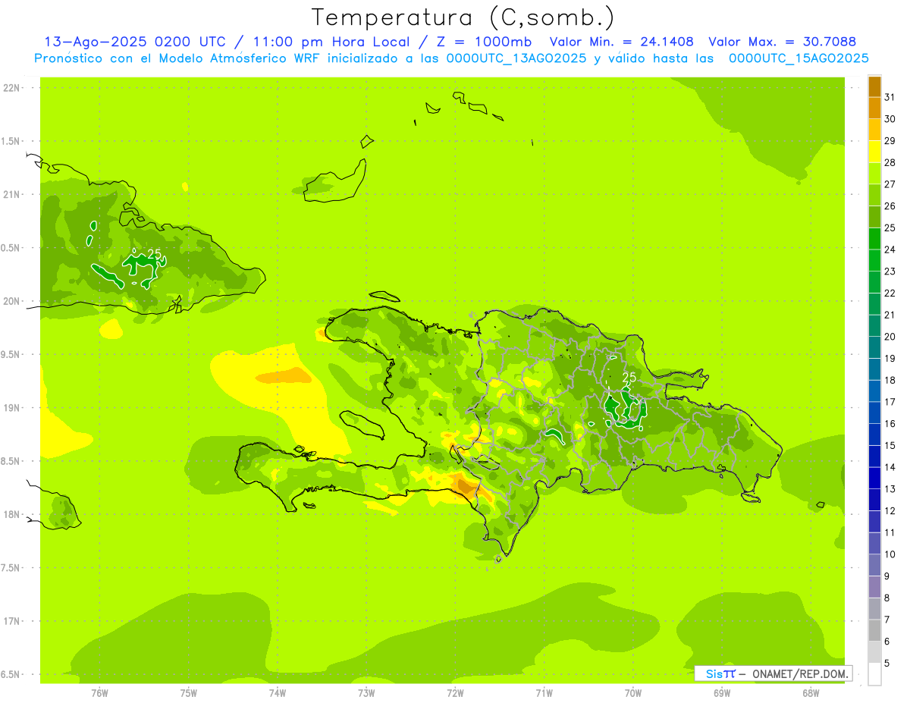Click the "73W" longitude axis label
This screenshot has height=703, width=910.
pos(366,693)
